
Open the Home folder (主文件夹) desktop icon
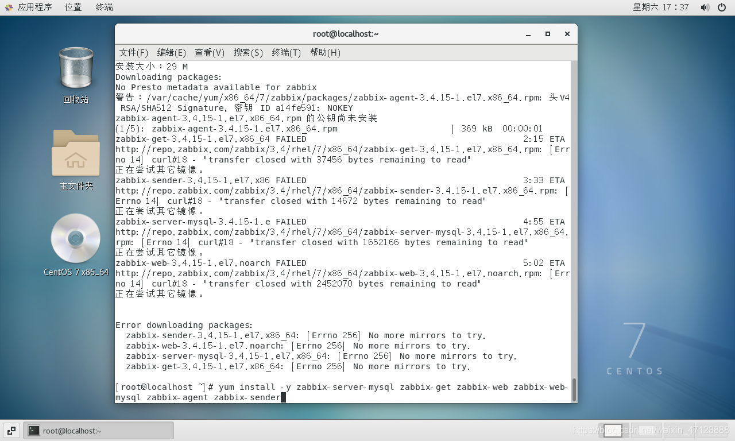(x=76, y=153)
